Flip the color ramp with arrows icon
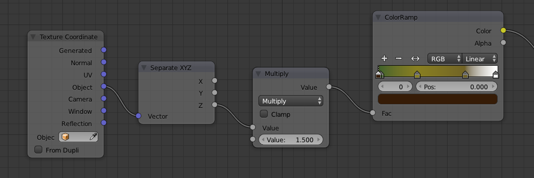Viewport: 534px width, 178px height. (415, 58)
